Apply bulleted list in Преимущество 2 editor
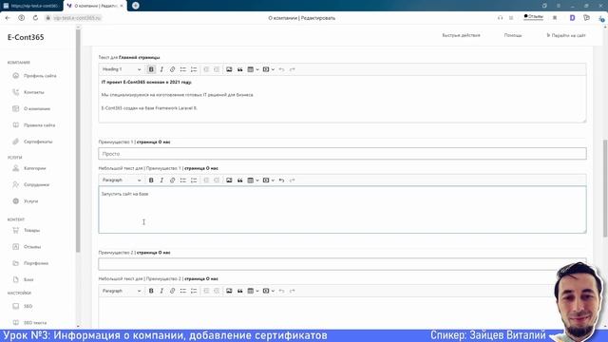608x342 pixels. pyautogui.click(x=183, y=291)
